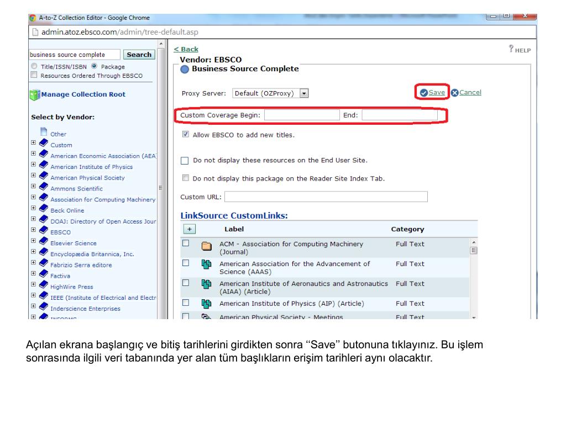566x424 pixels.
Task: Open the Other vendor entry
Action: coord(59,134)
